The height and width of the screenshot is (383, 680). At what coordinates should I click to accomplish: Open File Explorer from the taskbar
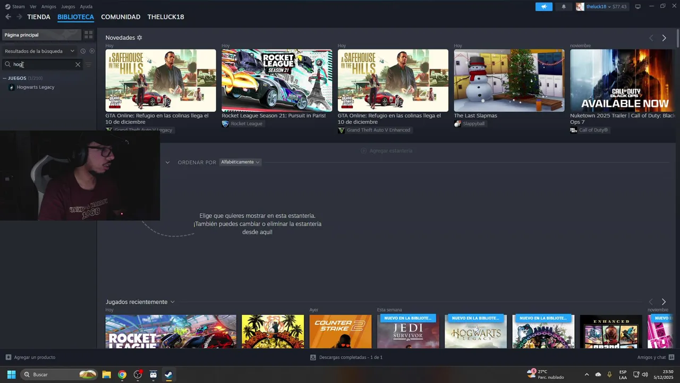tap(106, 374)
